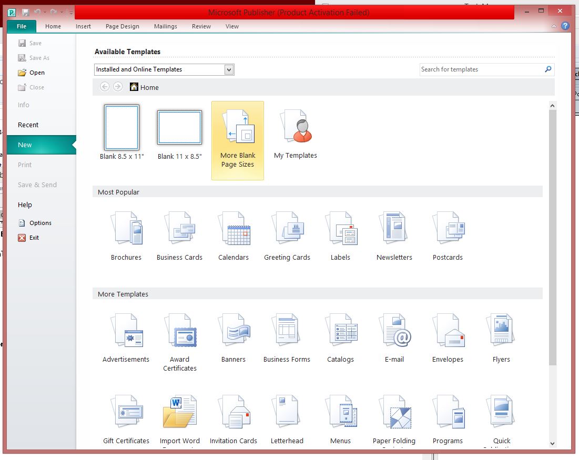
Task: Click the Publisher application icon in title bar
Action: [x=12, y=13]
